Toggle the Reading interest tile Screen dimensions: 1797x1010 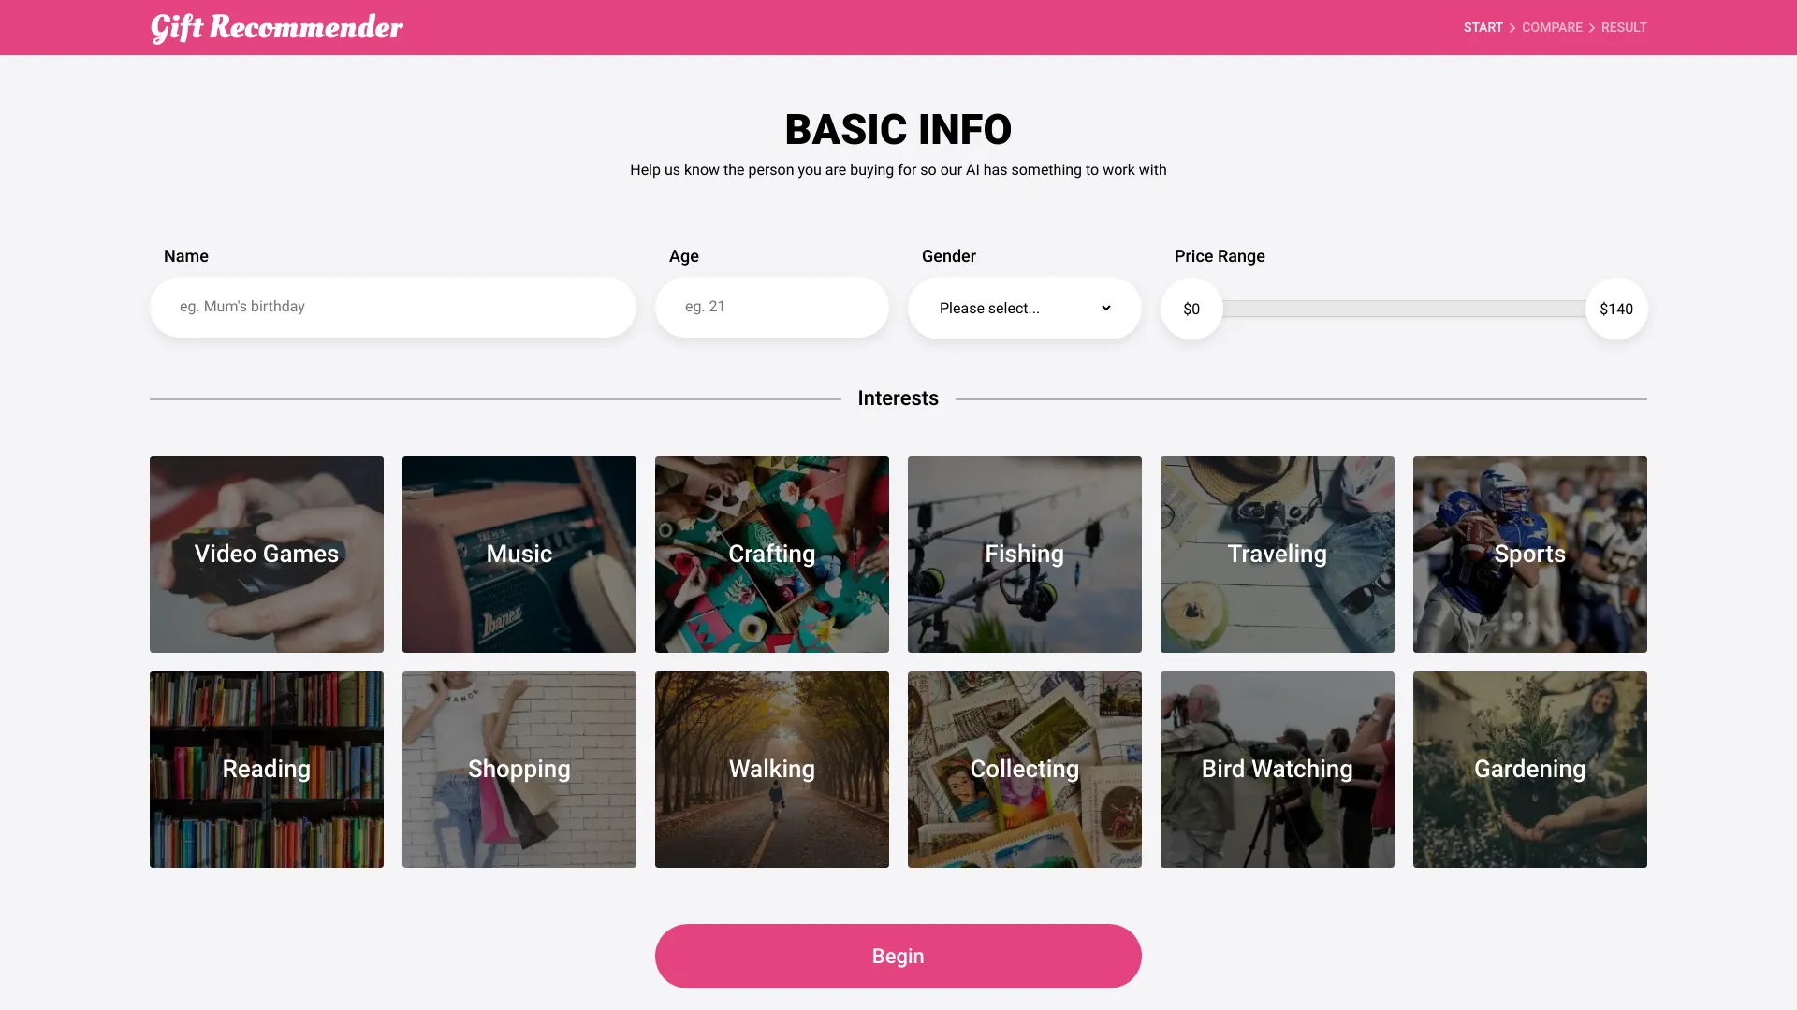pyautogui.click(x=266, y=769)
